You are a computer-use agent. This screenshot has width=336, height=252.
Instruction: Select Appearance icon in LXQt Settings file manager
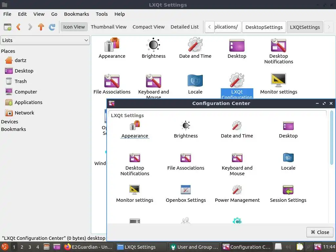(112, 48)
